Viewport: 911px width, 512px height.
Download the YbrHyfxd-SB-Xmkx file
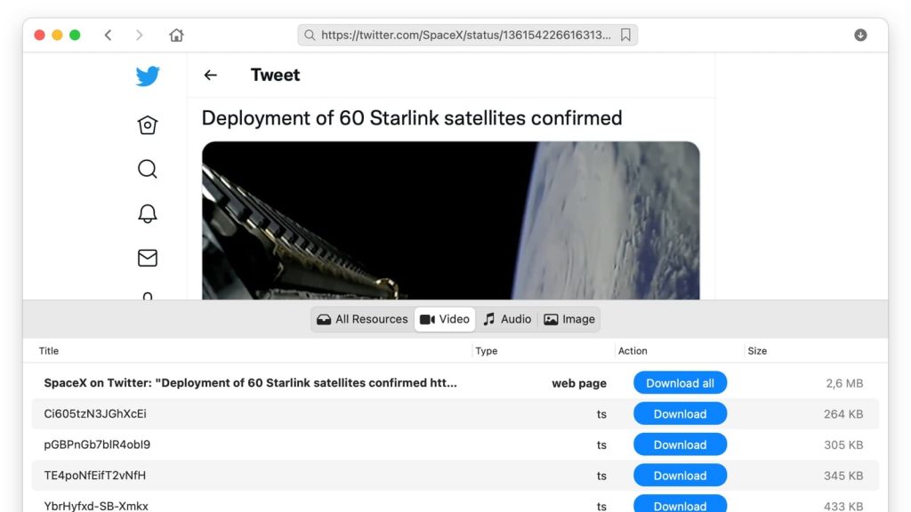tap(680, 504)
